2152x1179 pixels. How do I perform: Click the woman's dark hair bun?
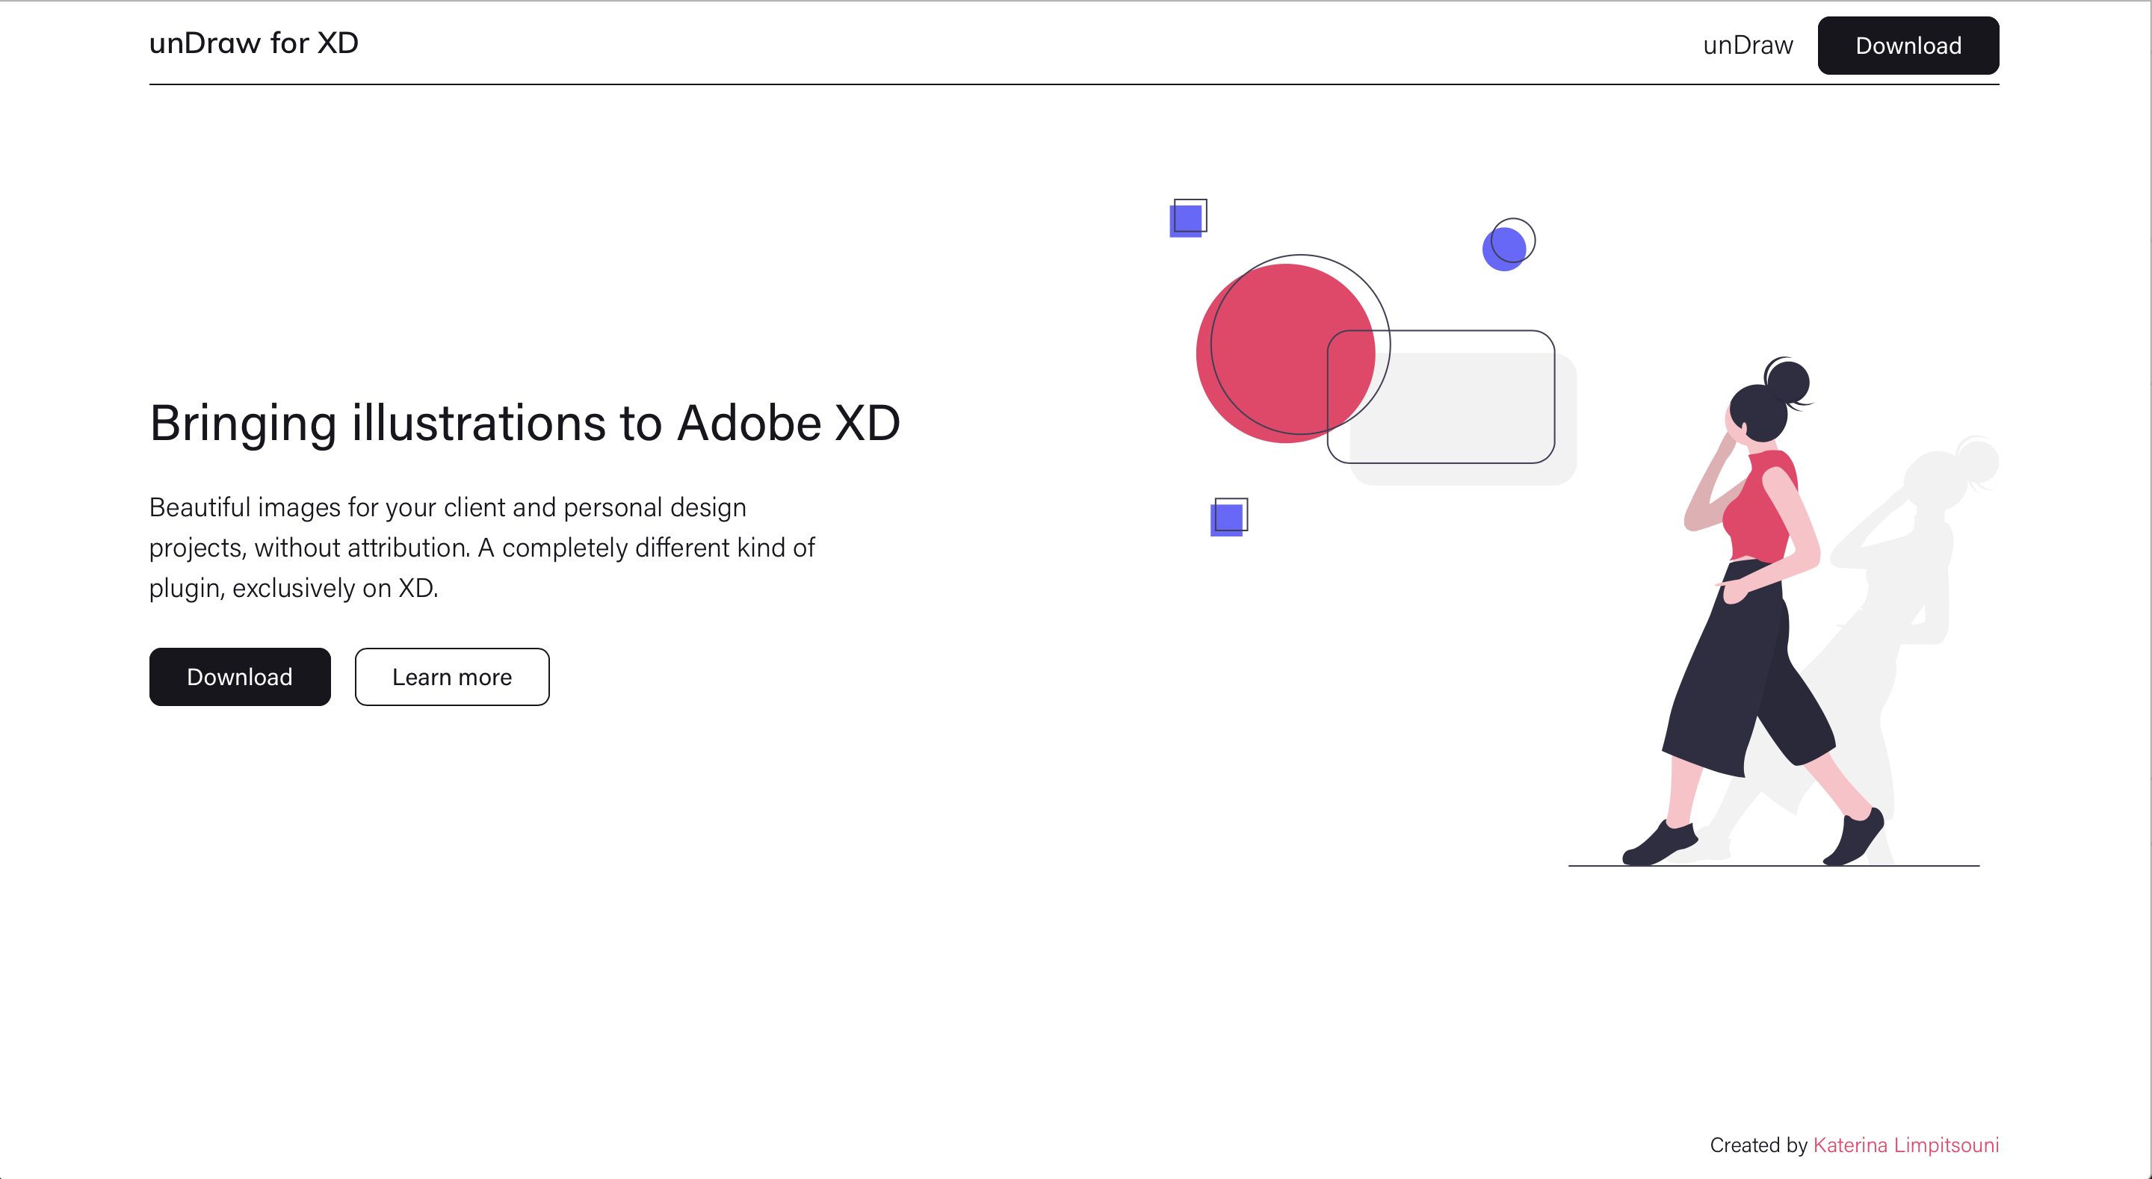(1790, 381)
